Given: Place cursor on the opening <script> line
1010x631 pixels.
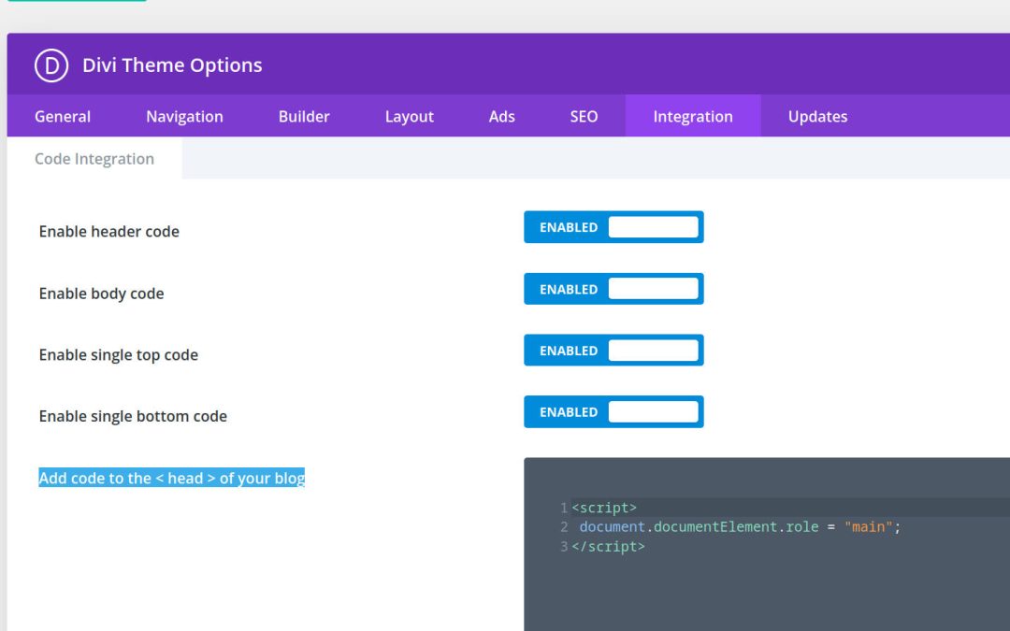Looking at the screenshot, I should click(x=603, y=508).
